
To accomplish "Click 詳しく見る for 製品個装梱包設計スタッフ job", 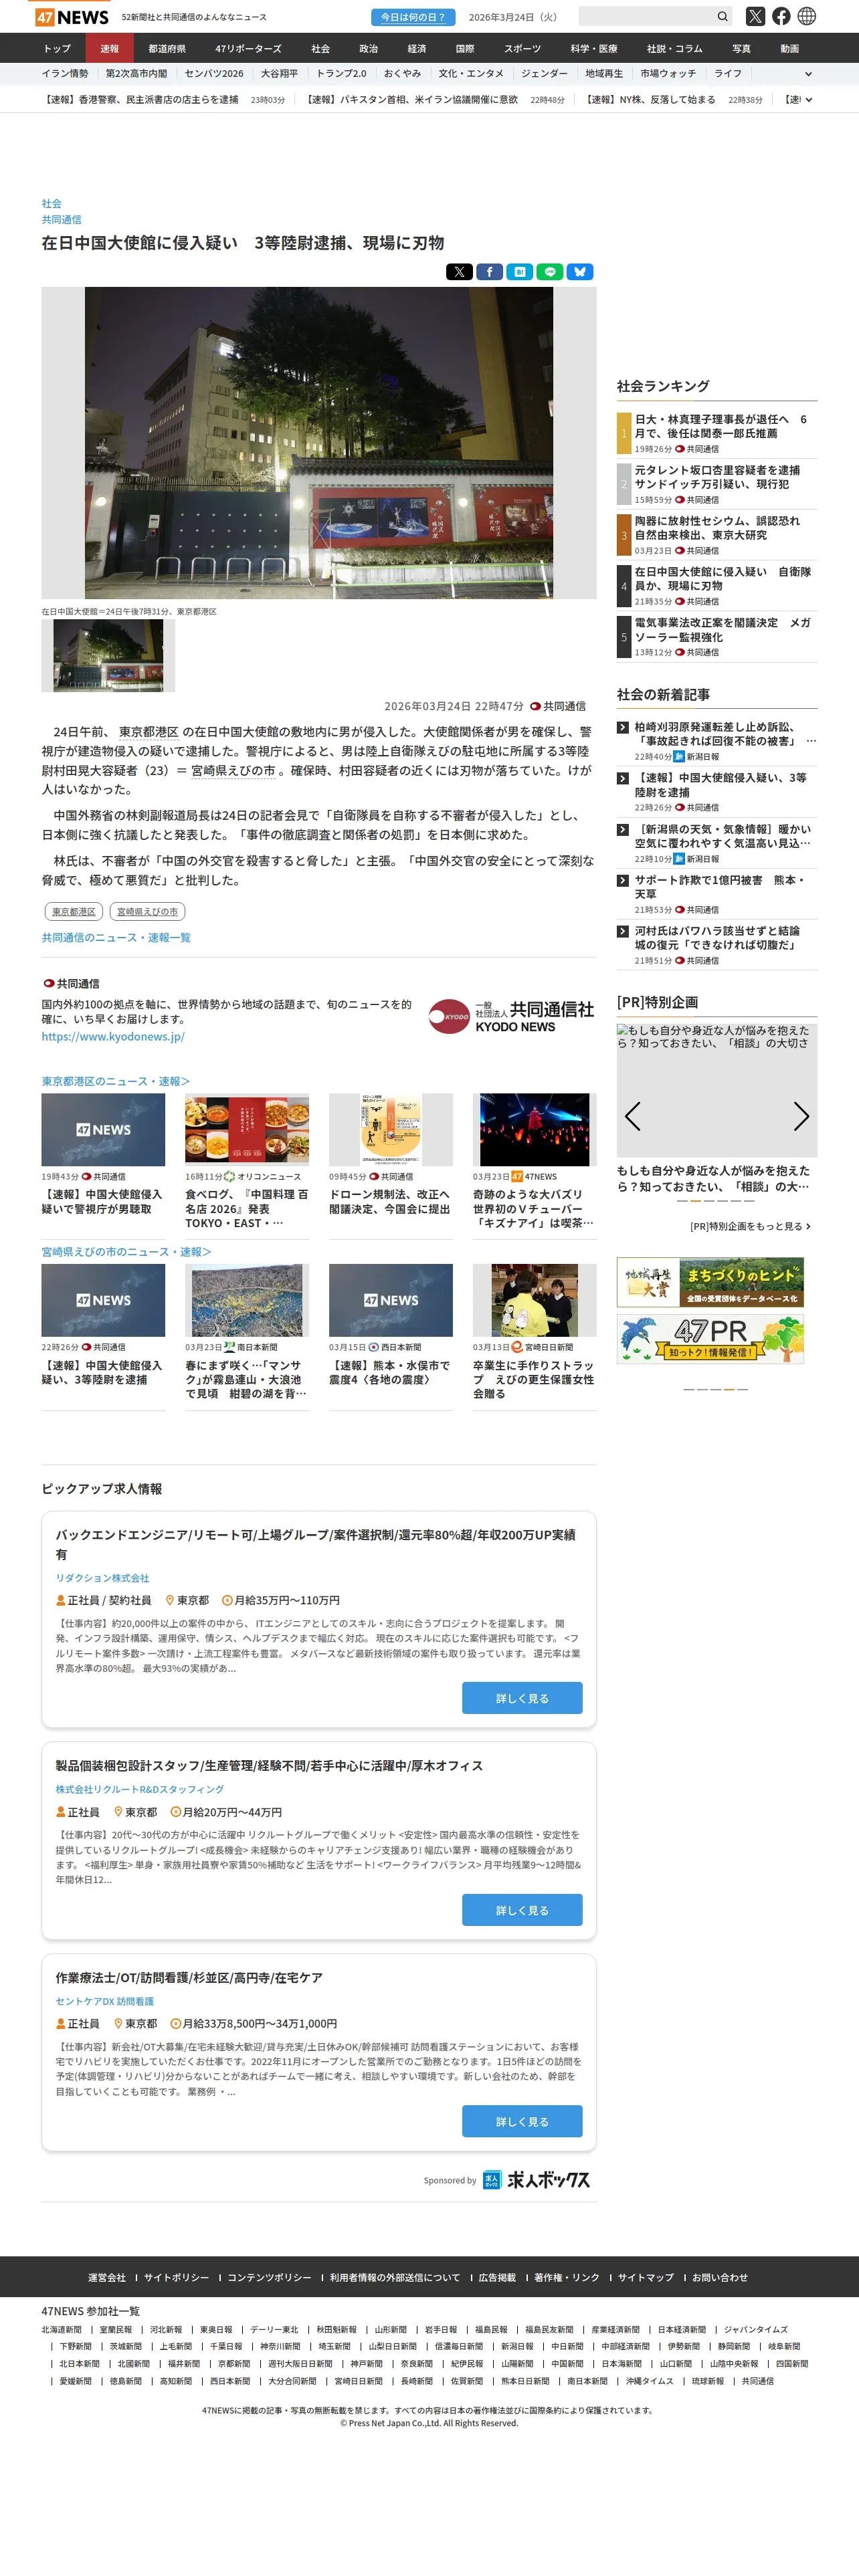I will pyautogui.click(x=522, y=1910).
